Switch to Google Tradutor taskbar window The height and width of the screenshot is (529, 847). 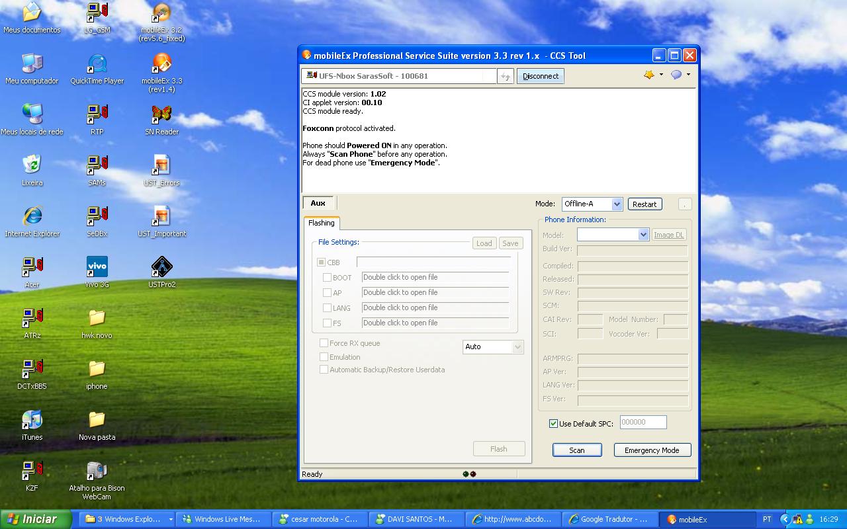[610, 520]
